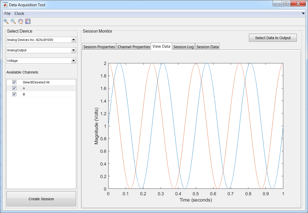Click the Zoom In magnifier tool
Screen dimensions: 308x213
click(6, 21)
